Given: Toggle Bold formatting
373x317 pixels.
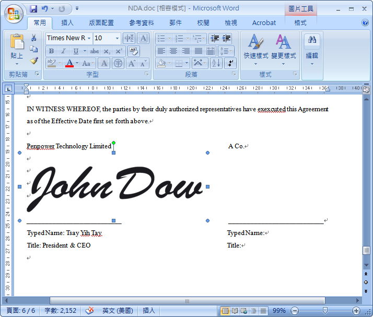Looking at the screenshot, I should pyautogui.click(x=51, y=51).
